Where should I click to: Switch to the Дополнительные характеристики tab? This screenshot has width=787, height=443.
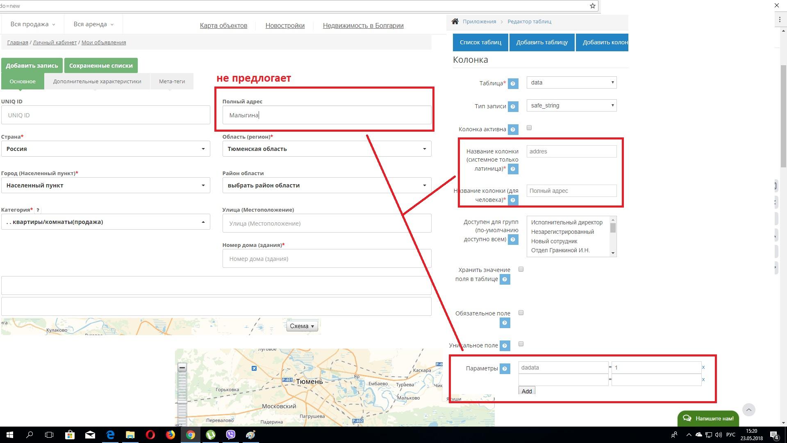click(97, 81)
